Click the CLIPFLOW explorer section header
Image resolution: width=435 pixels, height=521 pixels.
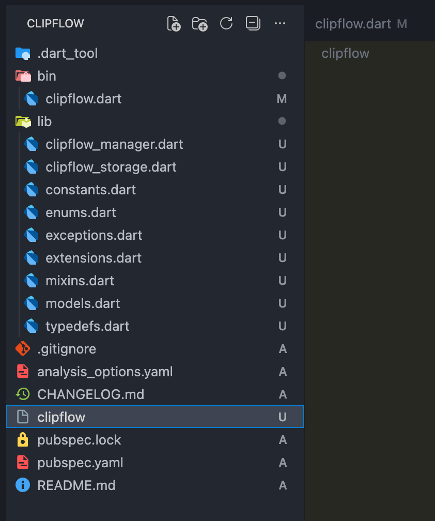coord(55,24)
